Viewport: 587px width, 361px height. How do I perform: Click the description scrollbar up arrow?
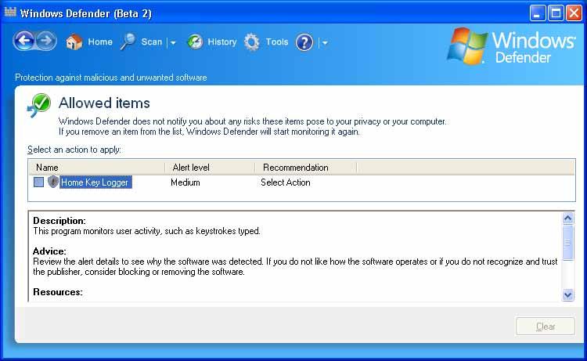568,218
